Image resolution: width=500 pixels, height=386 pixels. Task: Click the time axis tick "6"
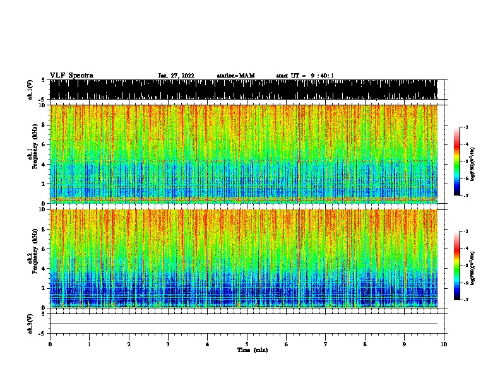286,344
